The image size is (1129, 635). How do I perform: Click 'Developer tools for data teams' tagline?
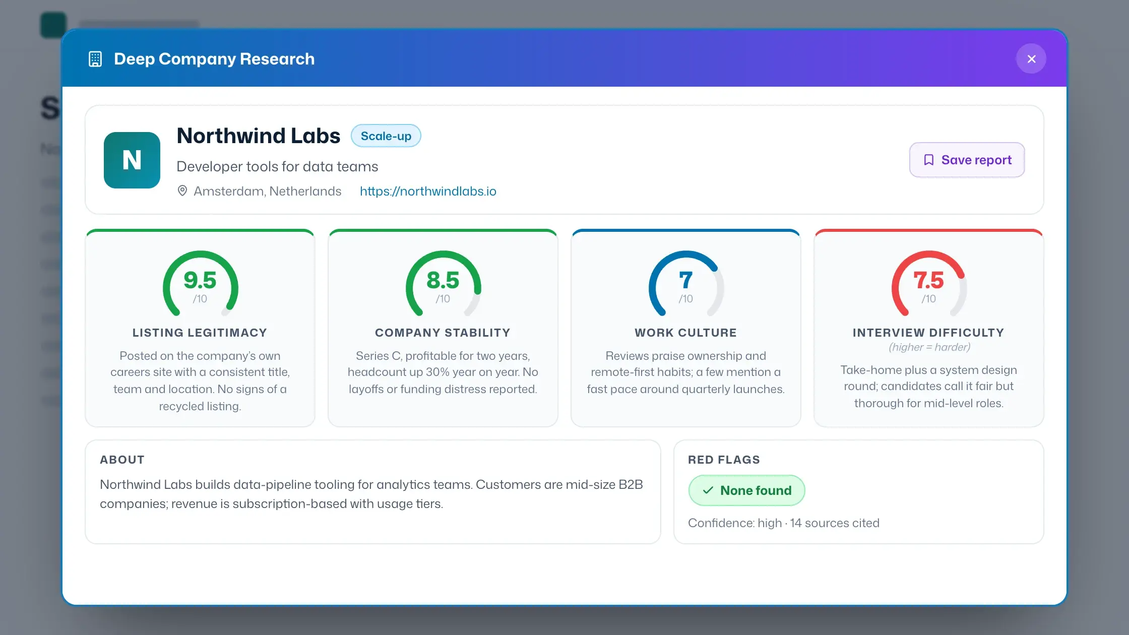277,167
